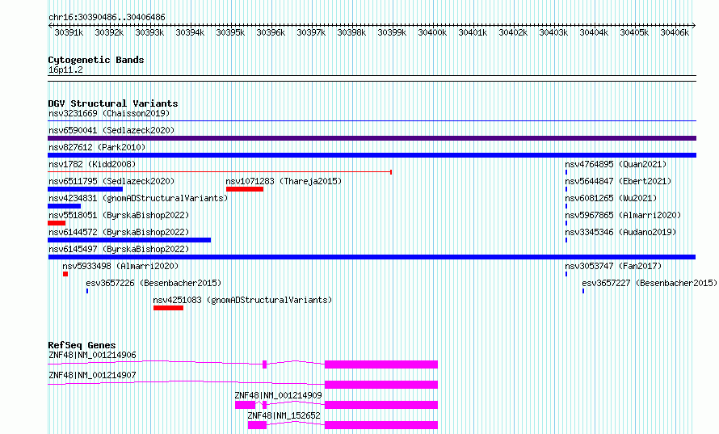
Task: Select the first exon of NM_001214909
Action: point(246,405)
